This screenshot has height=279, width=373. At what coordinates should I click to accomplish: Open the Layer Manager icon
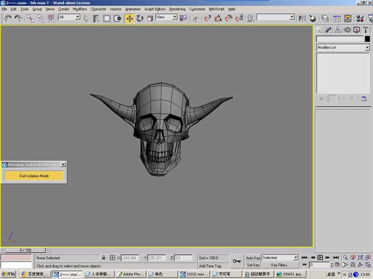point(325,18)
